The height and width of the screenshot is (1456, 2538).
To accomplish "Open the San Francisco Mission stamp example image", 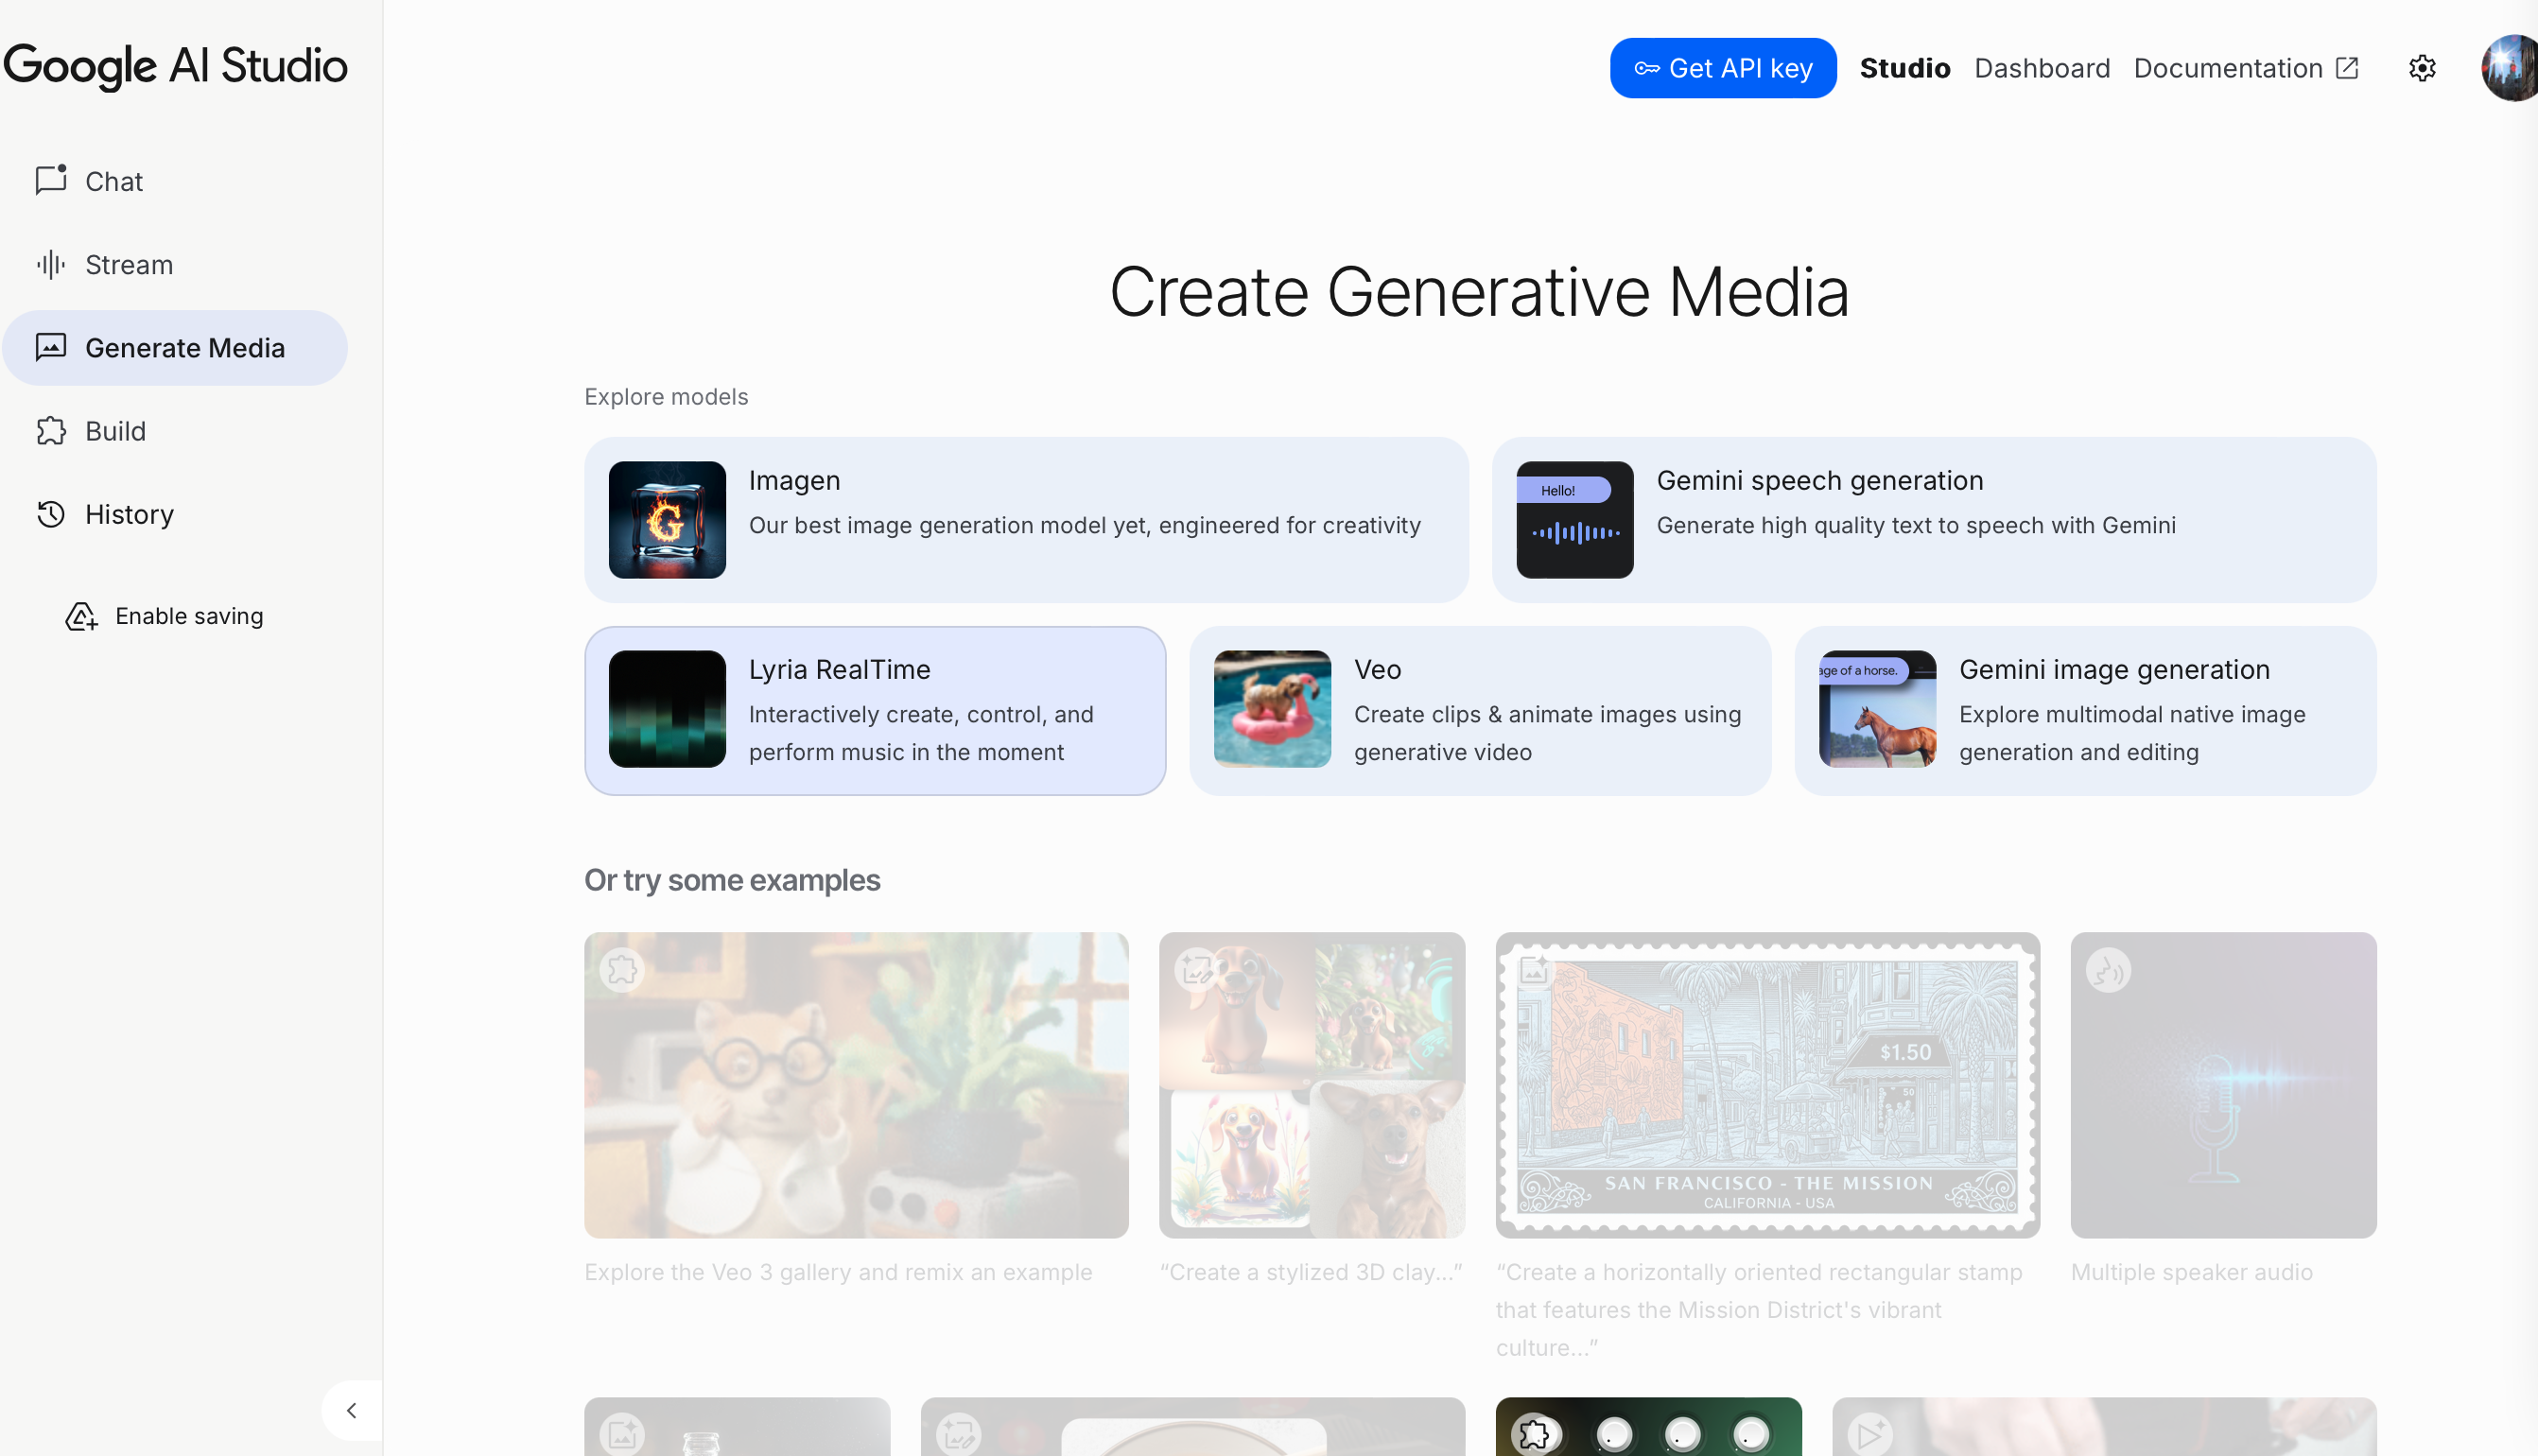I will pos(1767,1085).
